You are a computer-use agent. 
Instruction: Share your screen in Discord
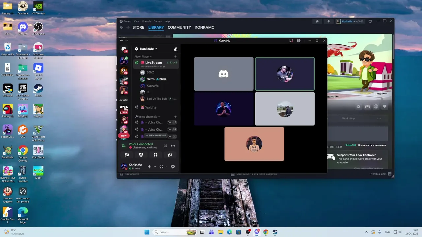[x=141, y=155]
